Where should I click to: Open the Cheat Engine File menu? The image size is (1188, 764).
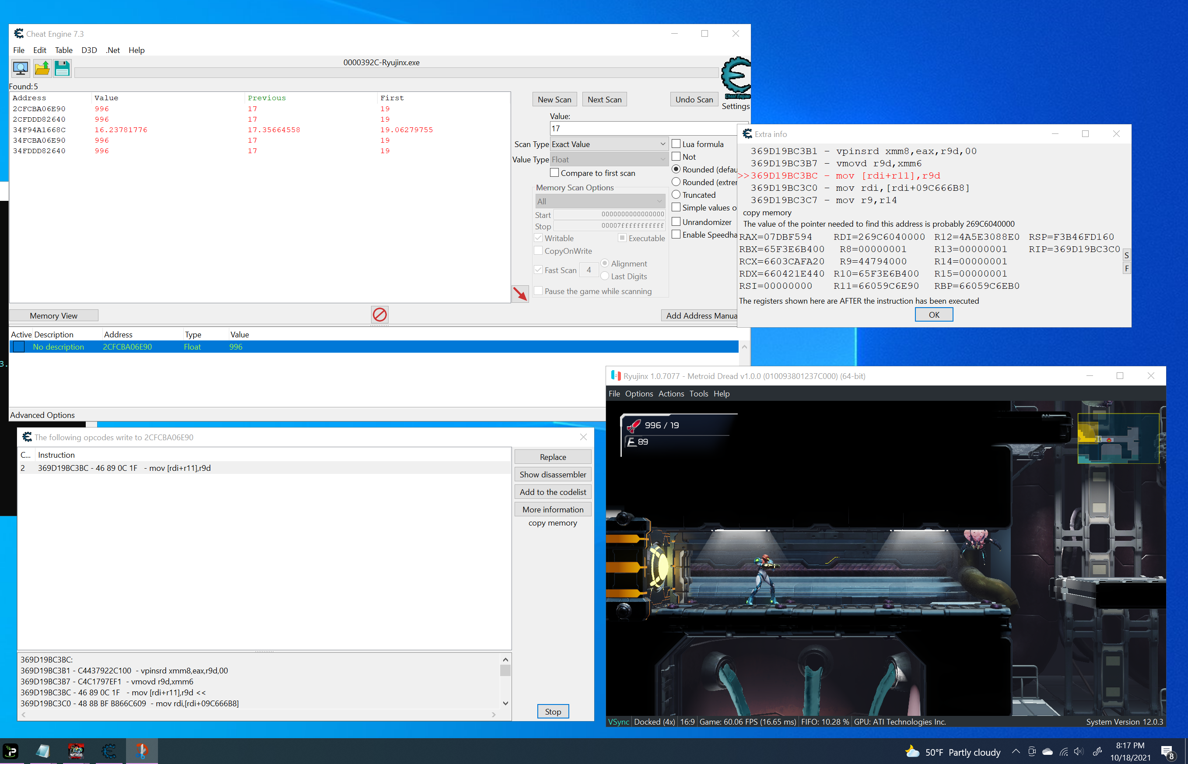[19, 50]
